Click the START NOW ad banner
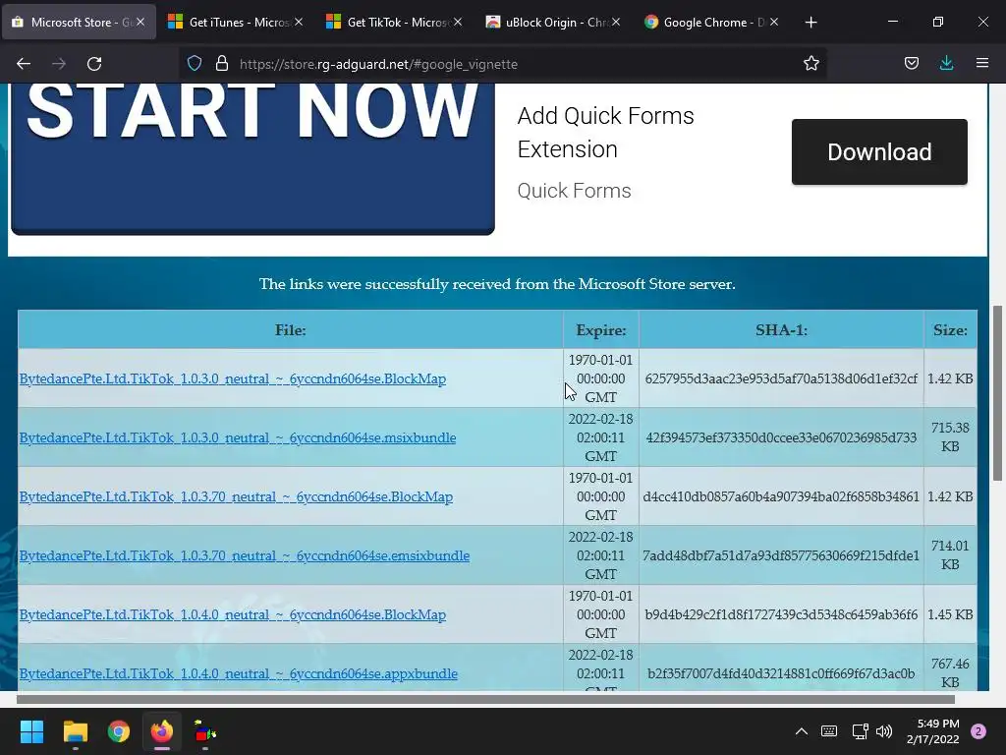The height and width of the screenshot is (755, 1006). click(x=252, y=158)
